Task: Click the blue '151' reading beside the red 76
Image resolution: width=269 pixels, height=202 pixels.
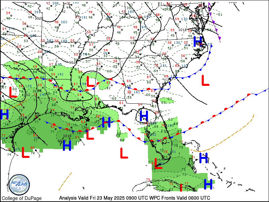Action: [x=173, y=152]
